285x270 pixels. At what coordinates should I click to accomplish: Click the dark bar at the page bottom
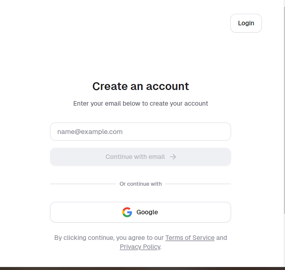[142, 268]
